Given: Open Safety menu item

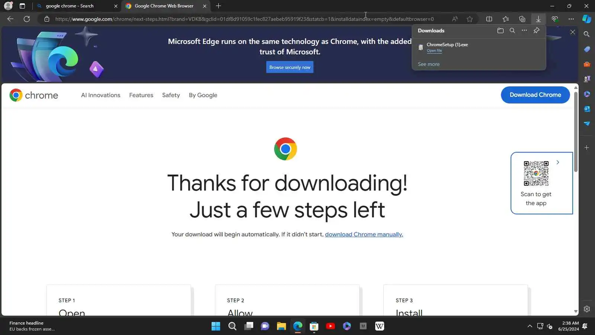Looking at the screenshot, I should tap(171, 95).
